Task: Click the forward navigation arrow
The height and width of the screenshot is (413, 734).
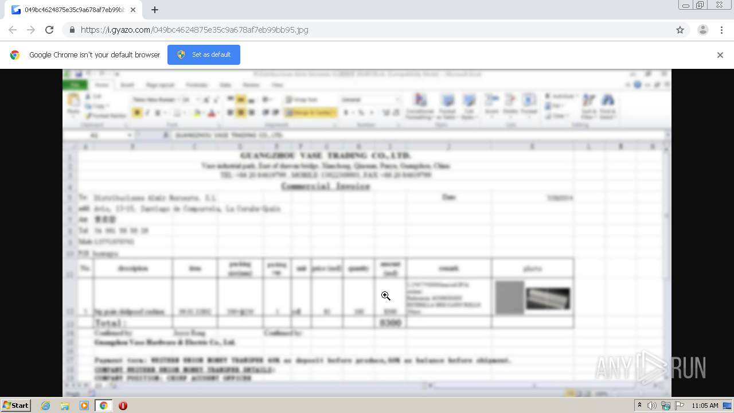Action: click(x=31, y=30)
